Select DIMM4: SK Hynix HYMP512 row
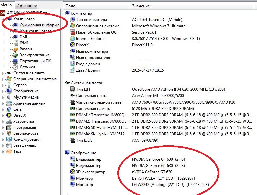Viewport: 257px width, 195px height. coord(160,134)
